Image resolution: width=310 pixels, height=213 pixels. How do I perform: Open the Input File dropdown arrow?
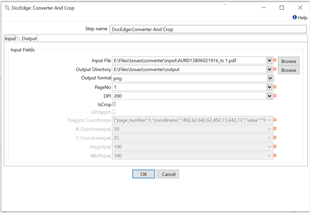click(269, 61)
